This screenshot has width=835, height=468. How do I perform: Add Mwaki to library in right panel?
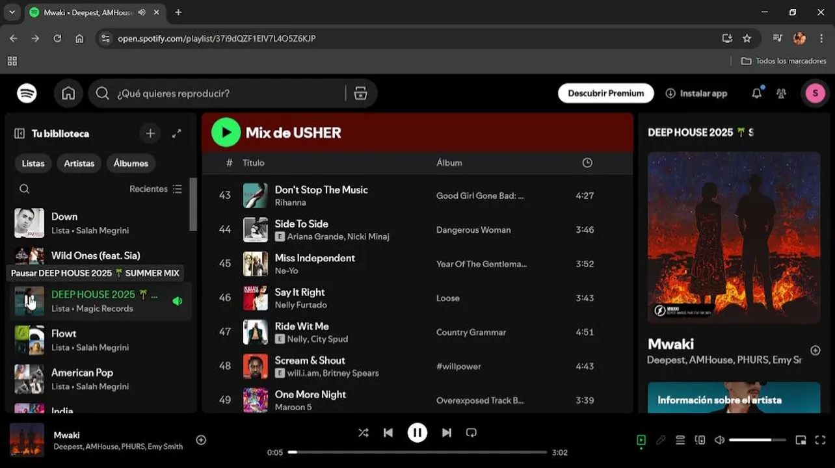pos(815,350)
